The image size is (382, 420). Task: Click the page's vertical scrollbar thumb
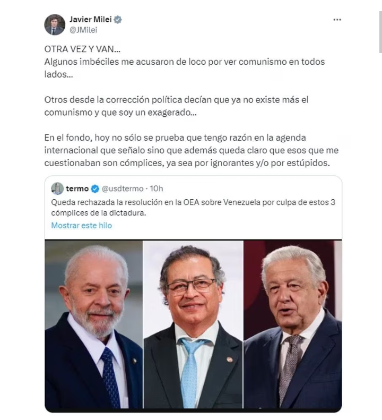pos(380,32)
